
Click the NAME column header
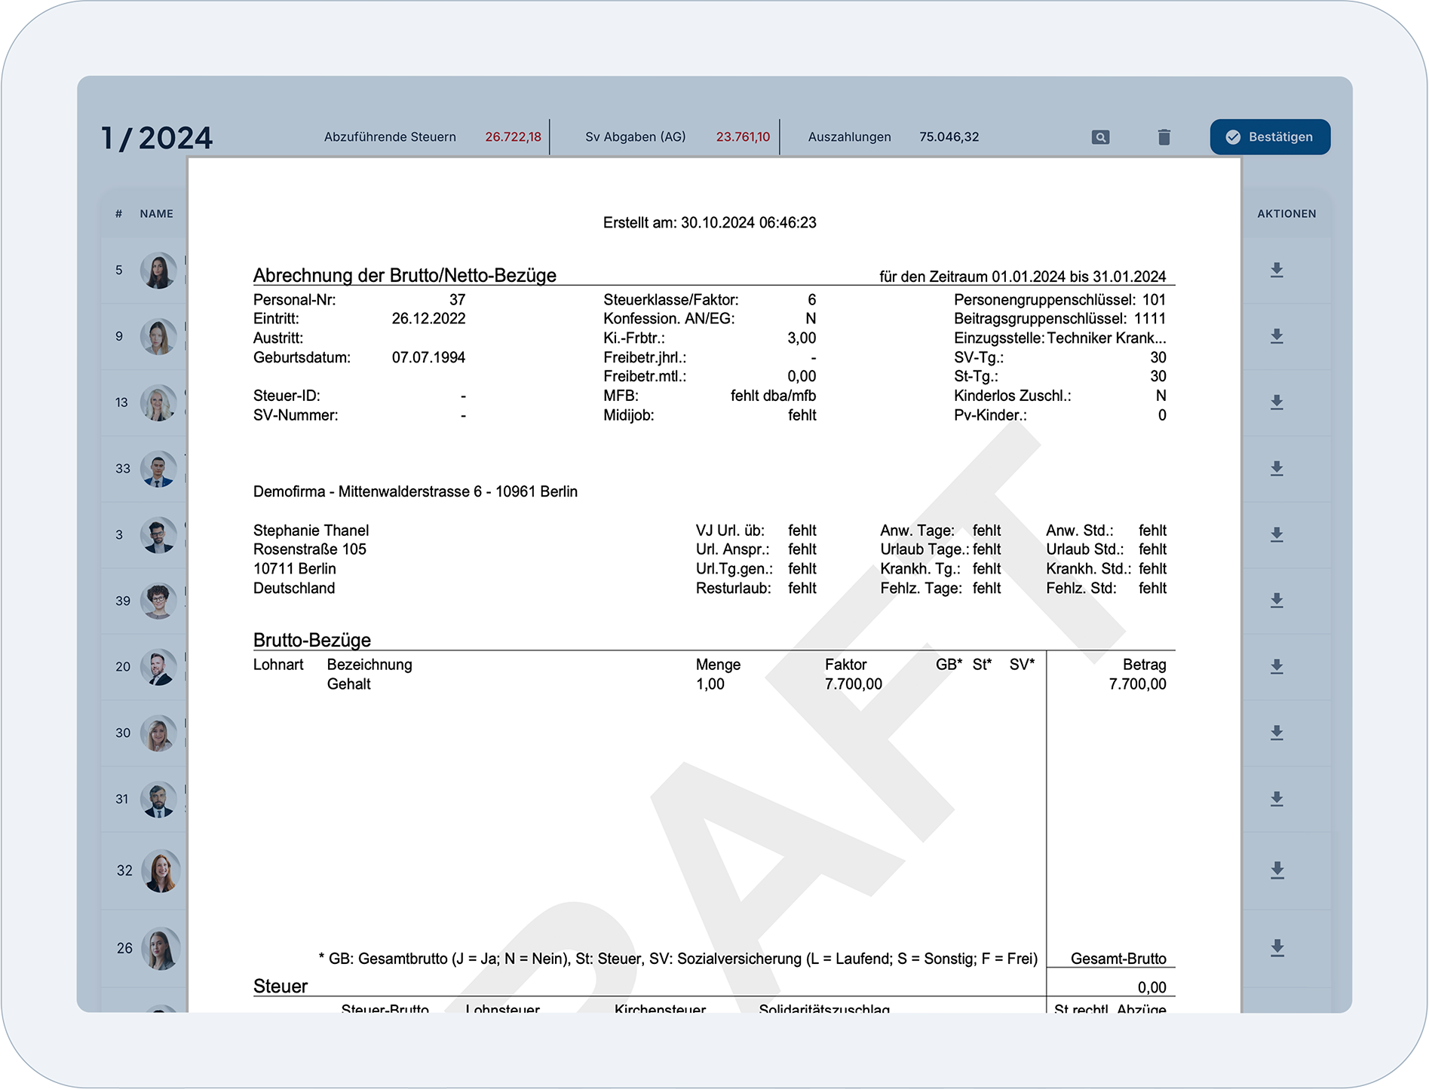[156, 214]
